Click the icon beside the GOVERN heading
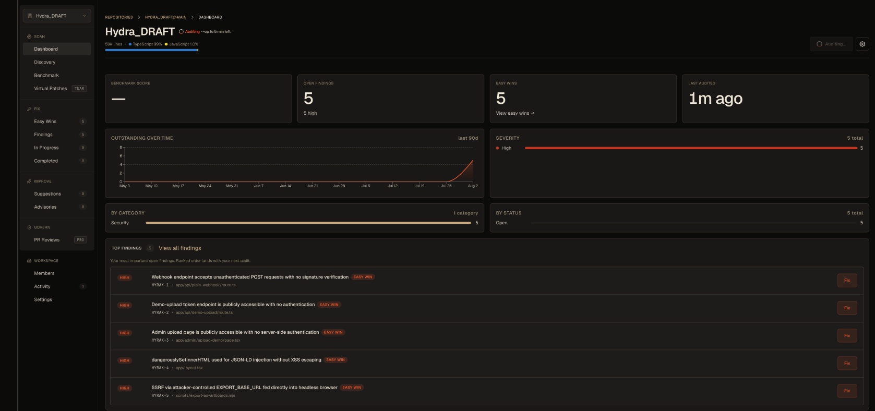This screenshot has width=875, height=411. (x=29, y=227)
